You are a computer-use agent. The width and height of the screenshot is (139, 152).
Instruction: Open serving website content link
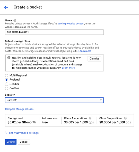coord(71,23)
